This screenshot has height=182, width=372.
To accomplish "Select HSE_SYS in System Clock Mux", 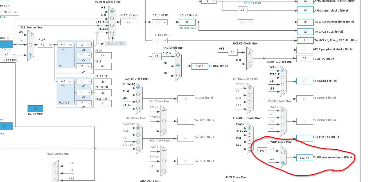I will [x=112, y=25].
